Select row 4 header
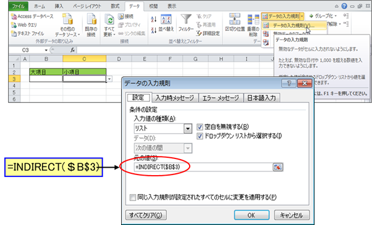Viewport: 372px width, 225px height. coord(14,86)
